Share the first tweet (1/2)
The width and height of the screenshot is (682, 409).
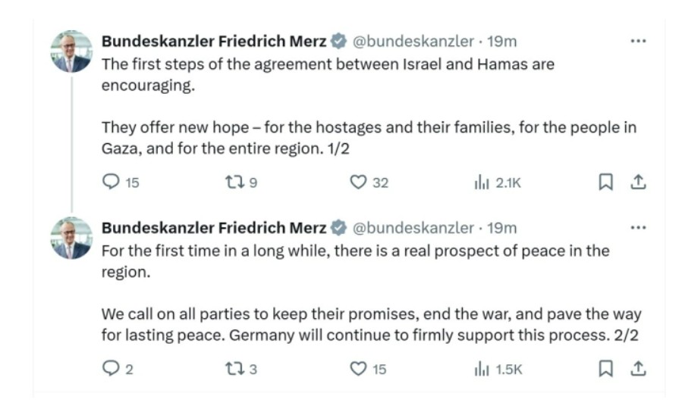[639, 182]
